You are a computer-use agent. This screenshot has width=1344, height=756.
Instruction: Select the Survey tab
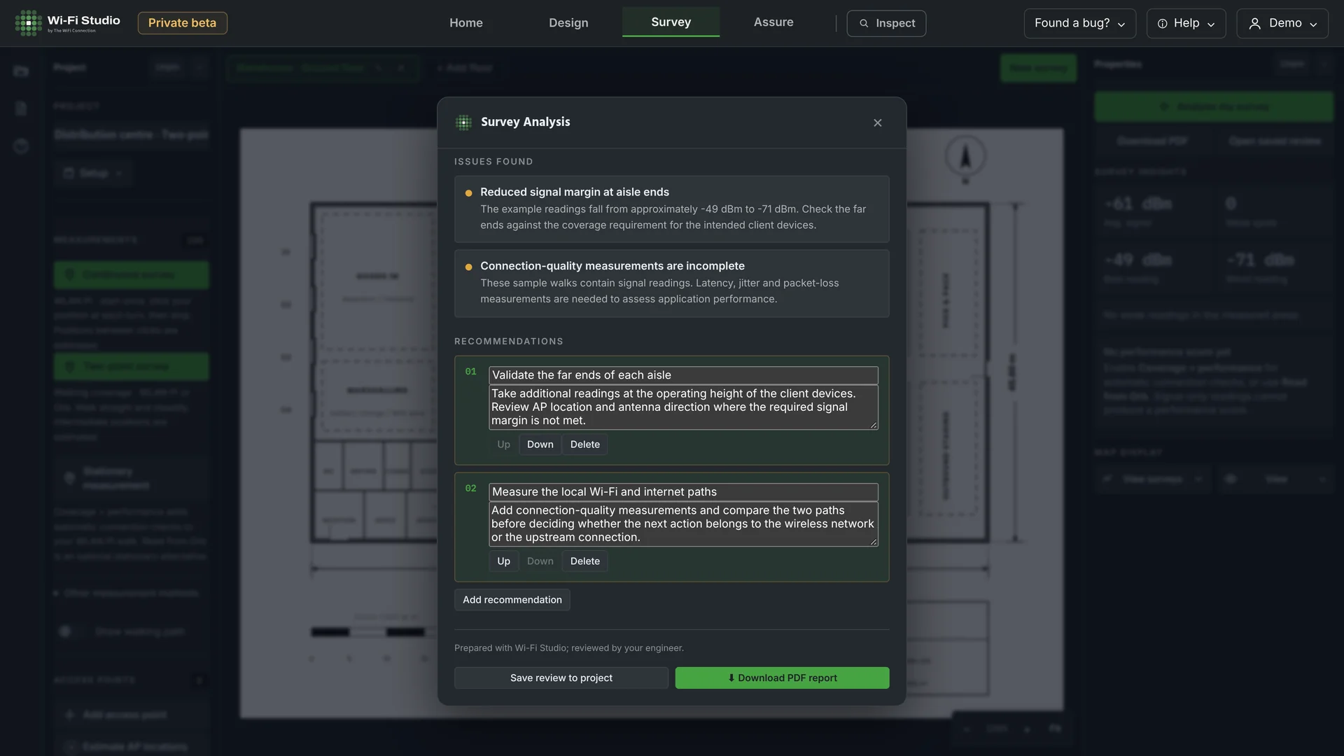671,22
